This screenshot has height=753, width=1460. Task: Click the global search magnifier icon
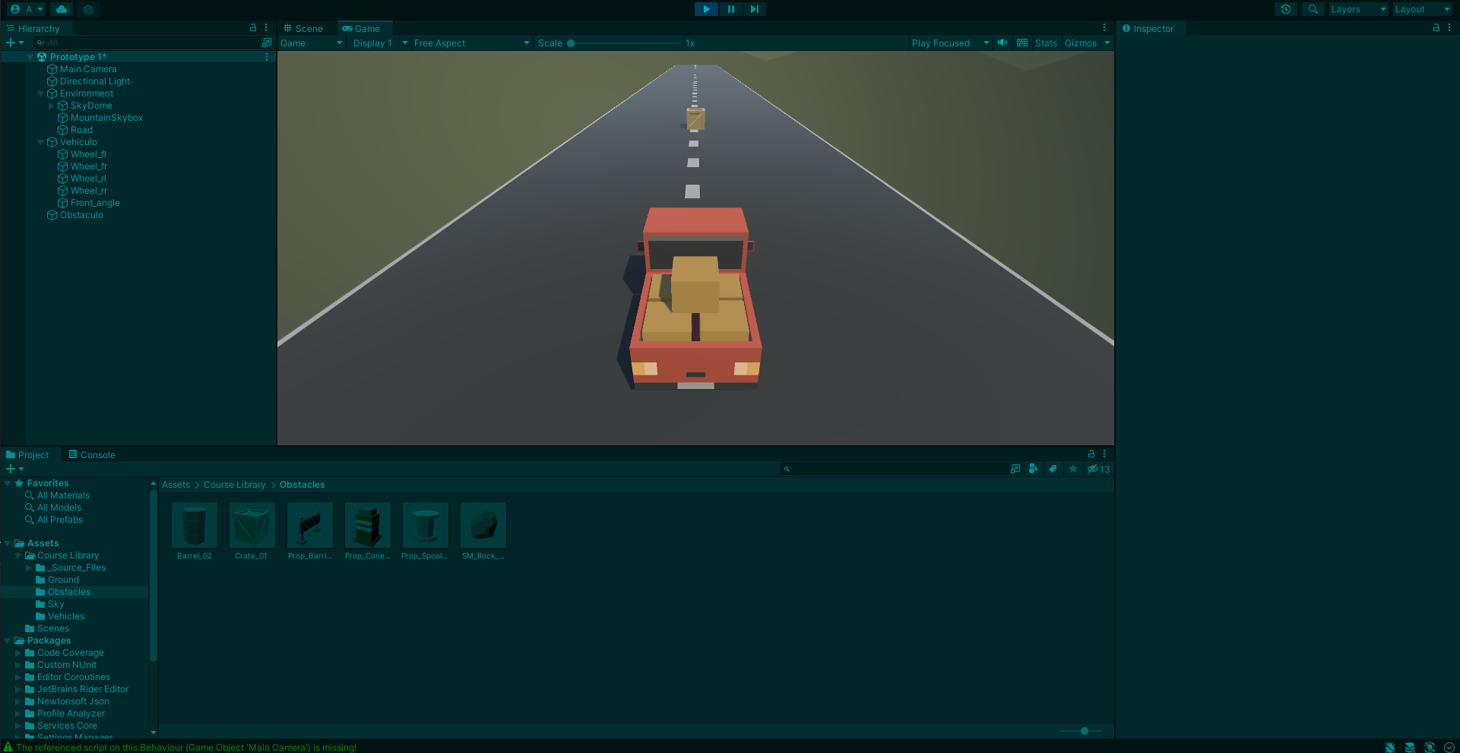point(1313,9)
